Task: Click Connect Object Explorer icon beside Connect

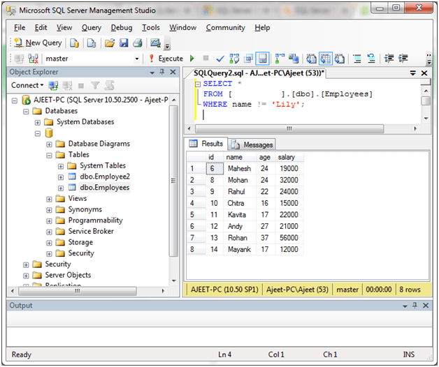Action: click(54, 85)
